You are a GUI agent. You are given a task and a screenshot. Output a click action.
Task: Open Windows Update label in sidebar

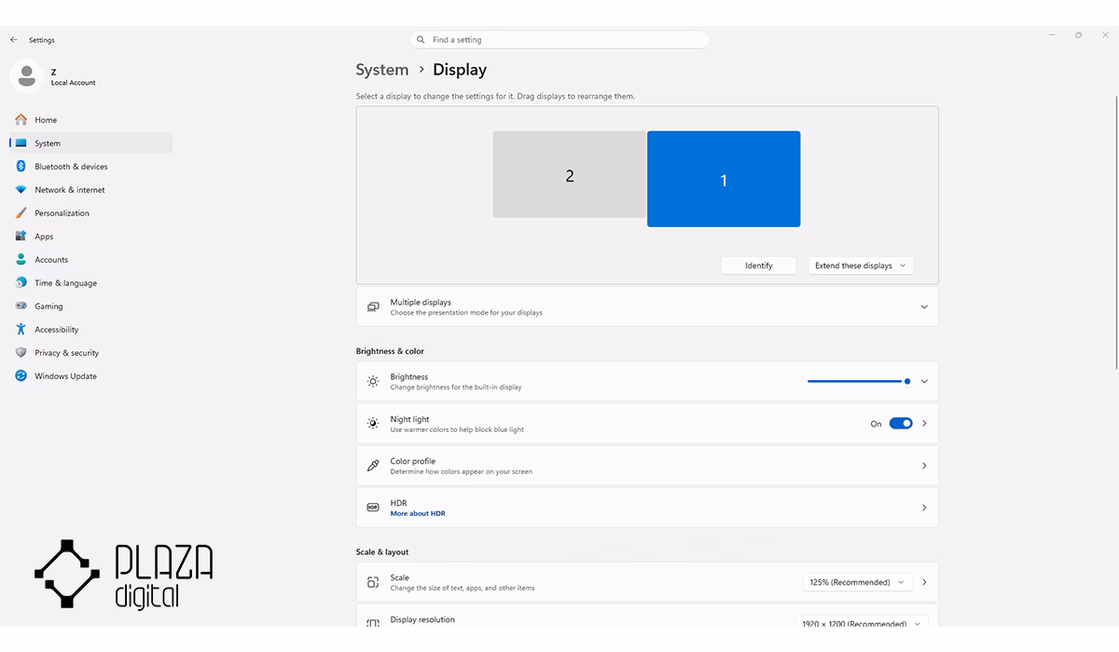point(66,376)
